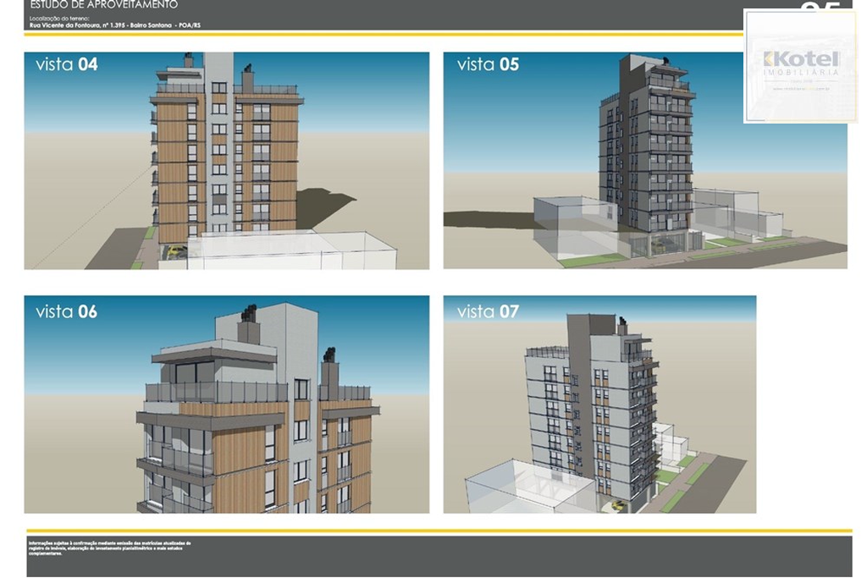The image size is (867, 578).
Task: Click the 'vista 05' label text
Action: [x=489, y=64]
